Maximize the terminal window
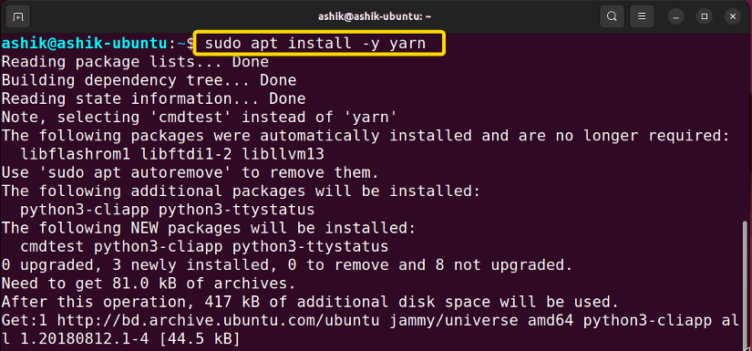The image size is (752, 351). point(705,16)
